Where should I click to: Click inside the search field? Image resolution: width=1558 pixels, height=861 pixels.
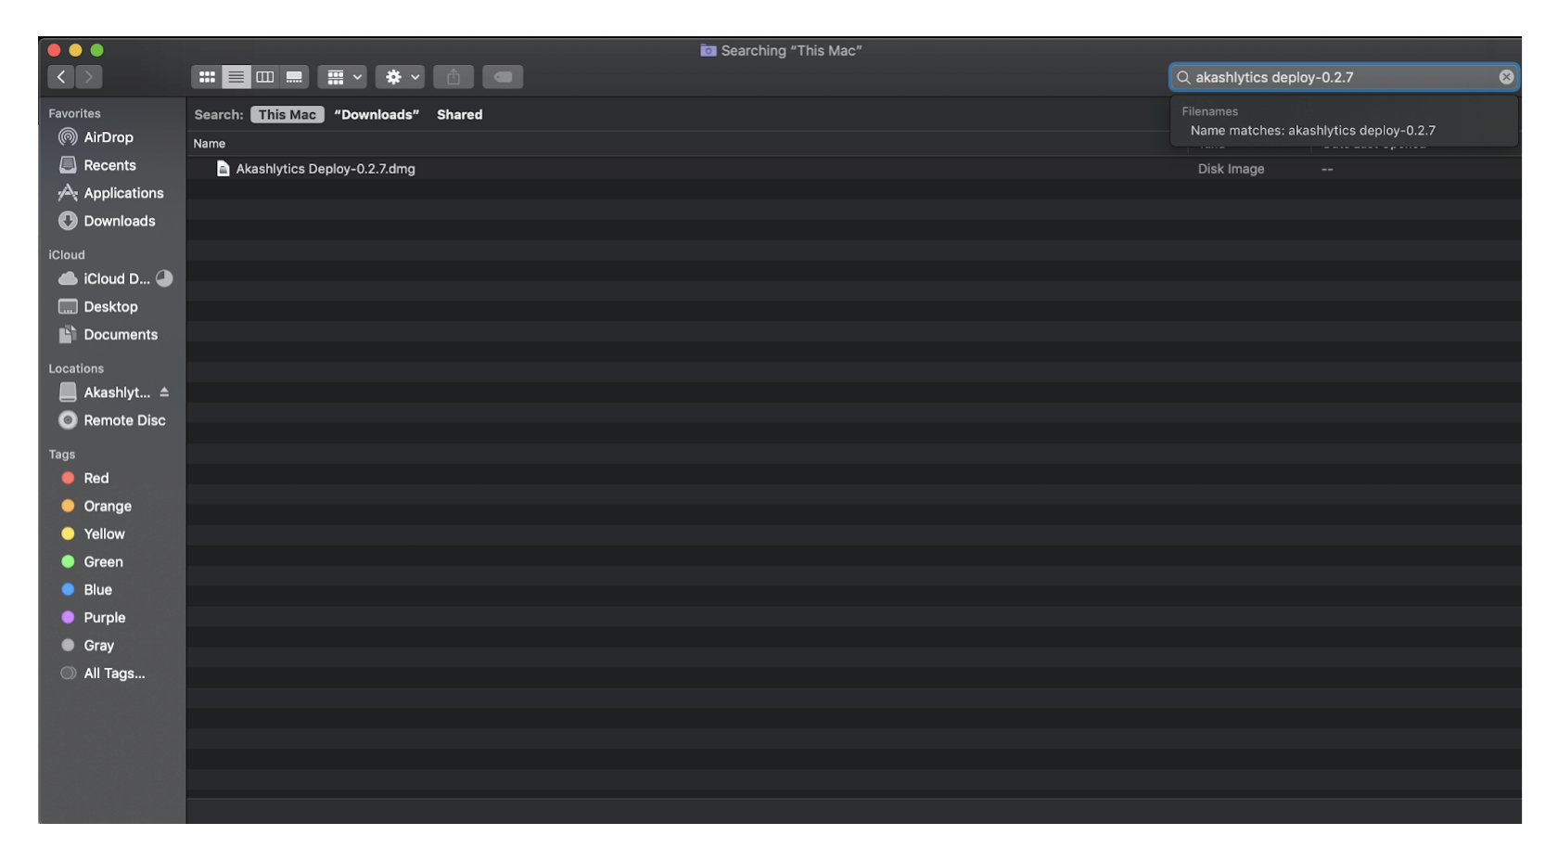[x=1343, y=77]
